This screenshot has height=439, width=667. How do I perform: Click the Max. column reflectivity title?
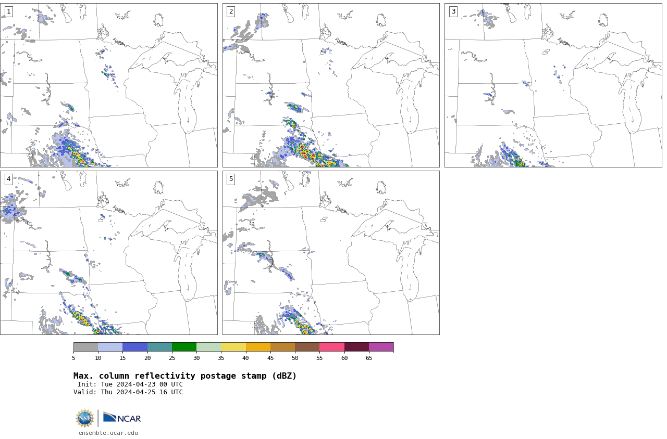(x=185, y=376)
